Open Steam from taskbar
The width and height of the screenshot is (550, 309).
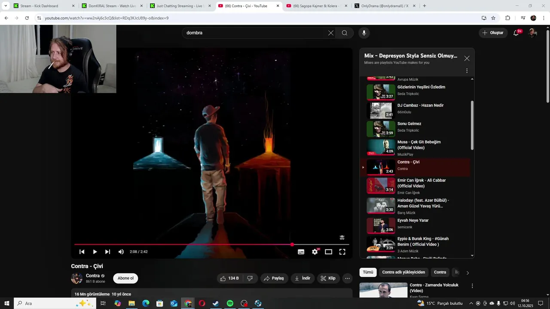(x=216, y=303)
